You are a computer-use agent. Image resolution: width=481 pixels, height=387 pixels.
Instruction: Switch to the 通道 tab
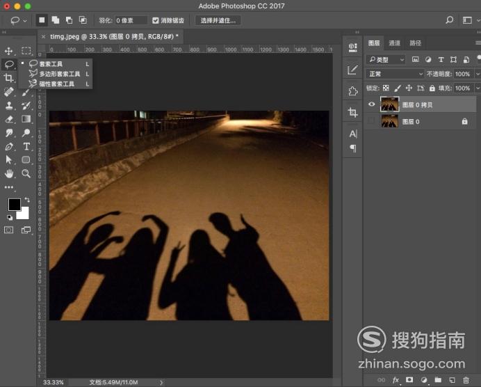point(395,43)
